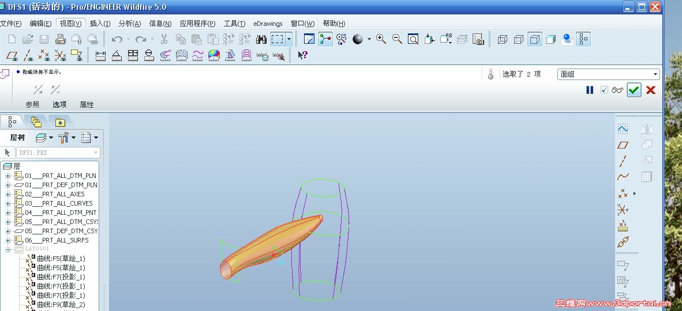Click the Refit zoom icon
Image resolution: width=682 pixels, height=311 pixels.
413,40
